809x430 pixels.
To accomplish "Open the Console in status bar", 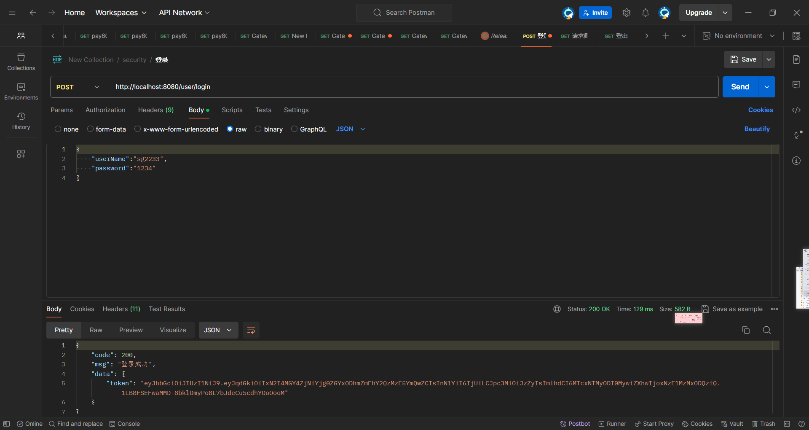I will [x=125, y=424].
